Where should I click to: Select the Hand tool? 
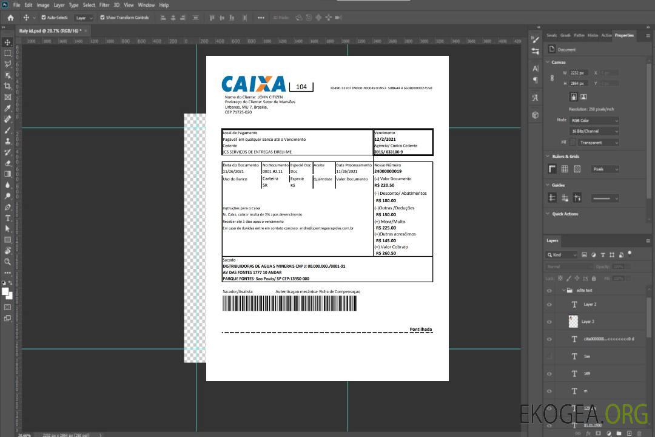click(7, 251)
